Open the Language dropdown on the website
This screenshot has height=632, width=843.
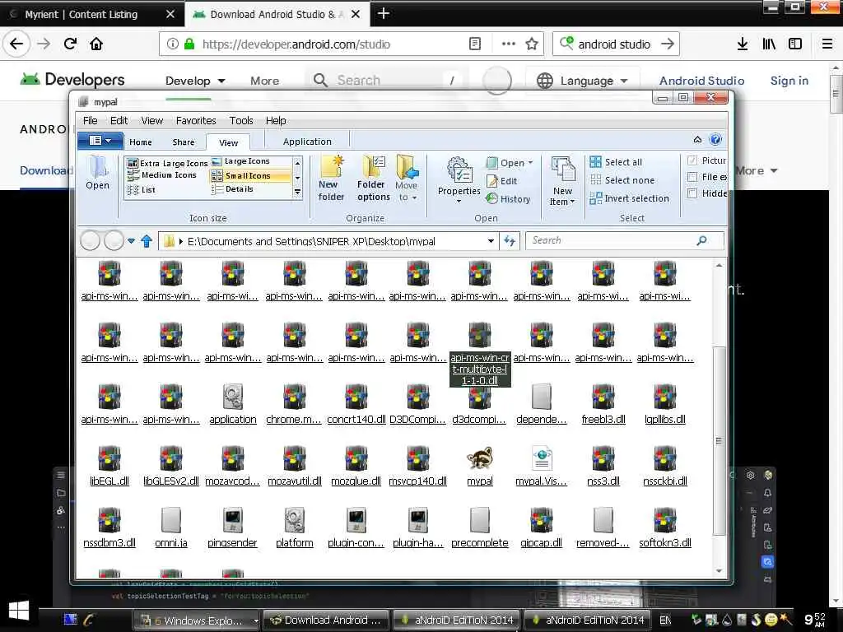[583, 81]
